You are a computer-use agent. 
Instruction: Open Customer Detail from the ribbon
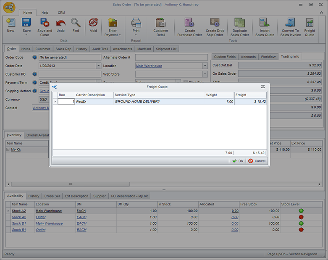(x=160, y=23)
